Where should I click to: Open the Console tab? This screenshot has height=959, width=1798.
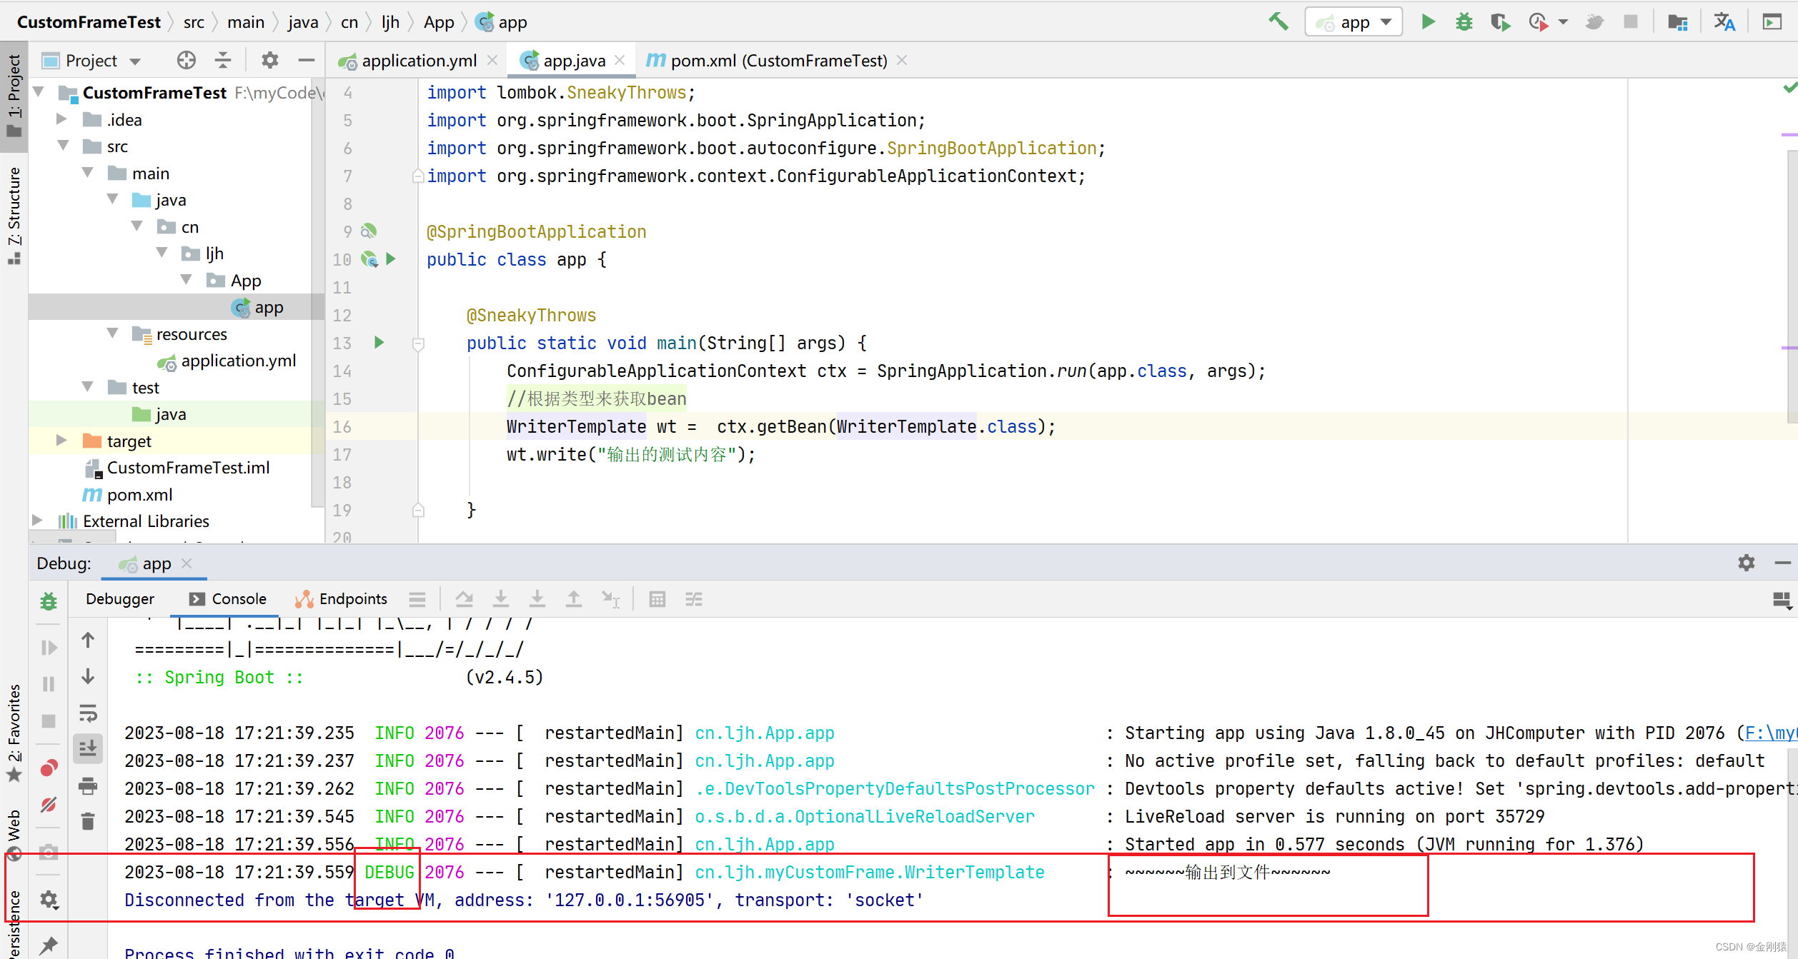(x=228, y=599)
